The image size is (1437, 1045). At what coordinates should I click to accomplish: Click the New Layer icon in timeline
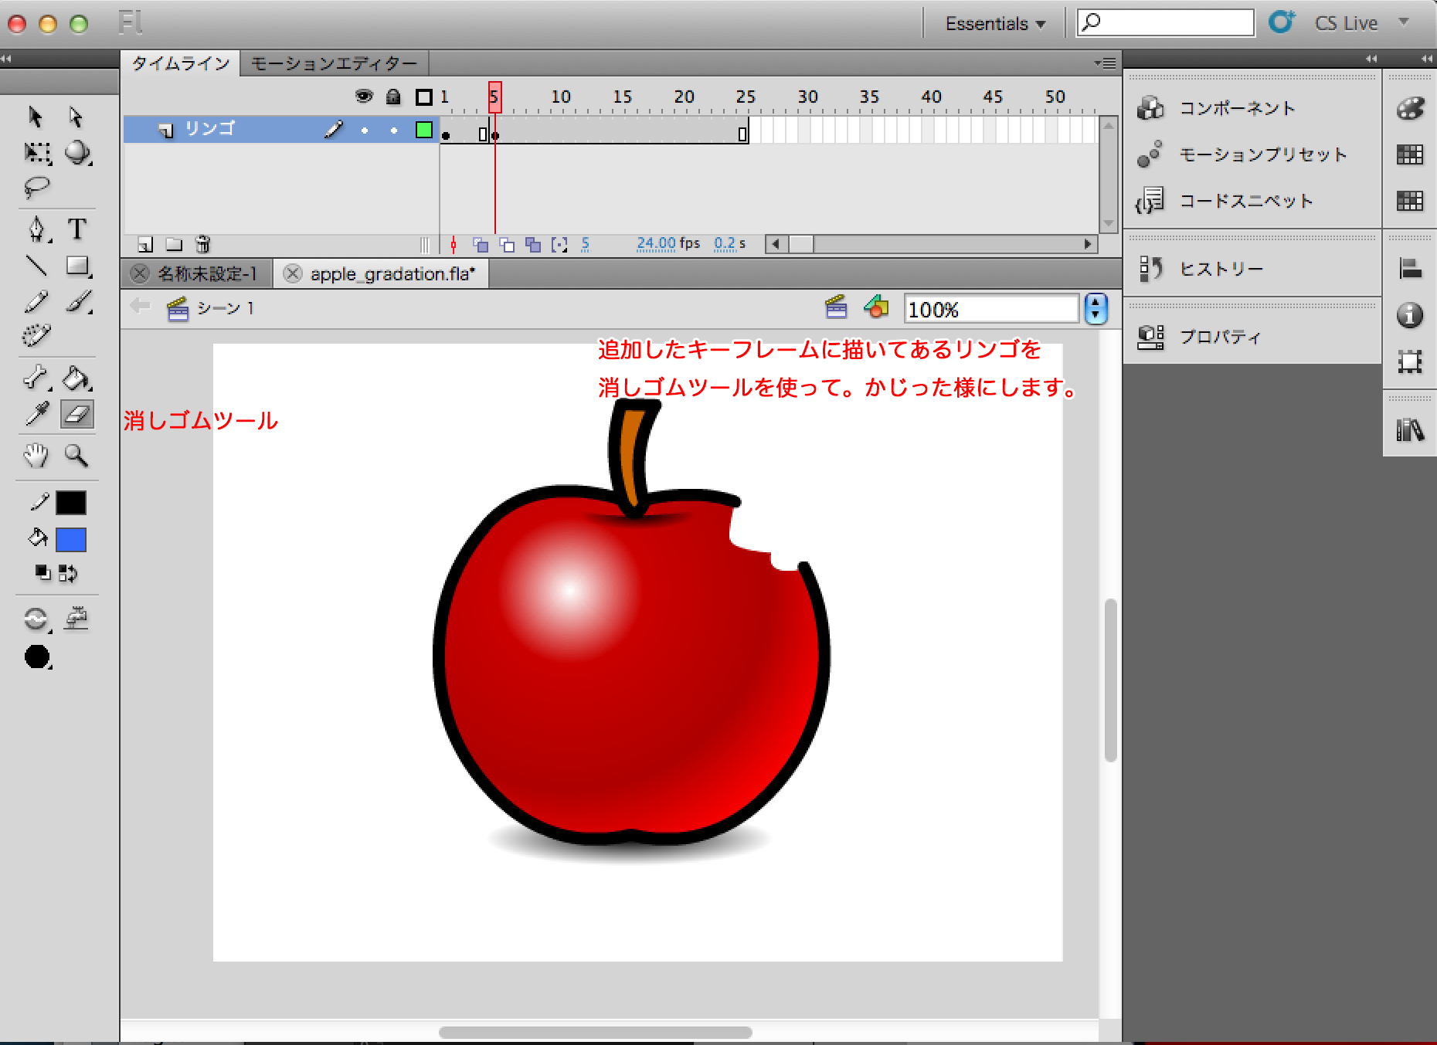coord(145,245)
